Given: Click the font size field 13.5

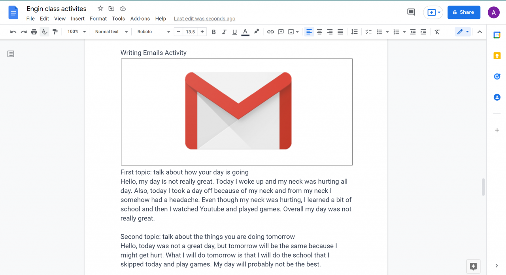Looking at the screenshot, I should (x=191, y=32).
